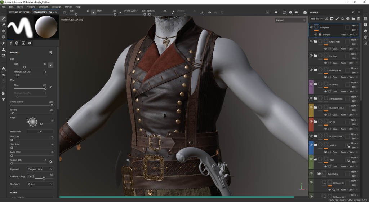The width and height of the screenshot is (369, 202).
Task: Adjust the Flow slider in top toolbar
Action: [106, 14]
